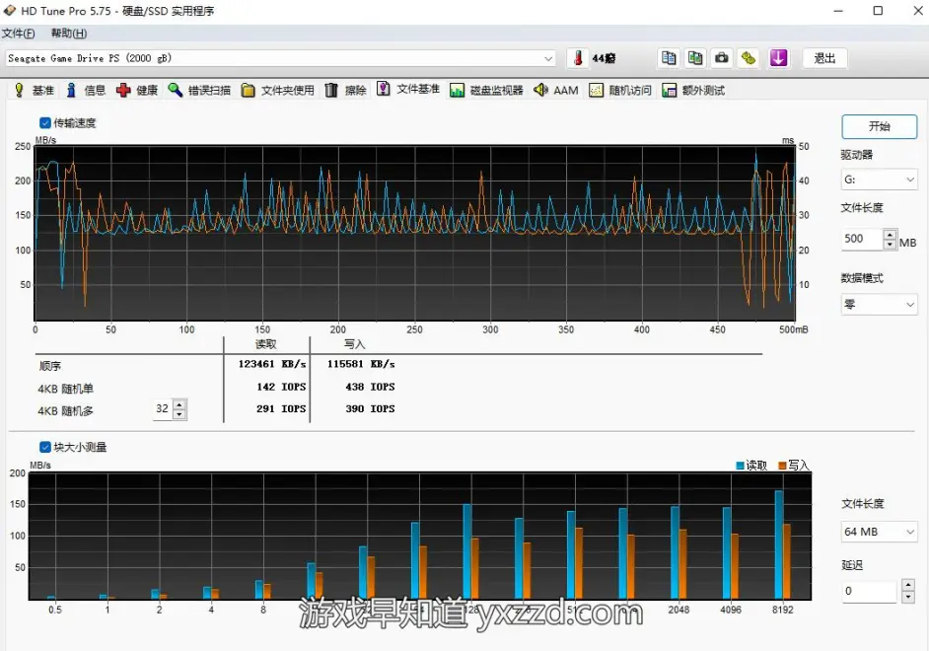Click the purple download arrow icon
Image resolution: width=929 pixels, height=651 pixels.
pos(779,58)
